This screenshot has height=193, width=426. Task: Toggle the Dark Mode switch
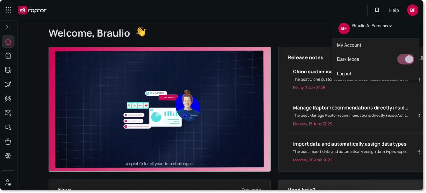pyautogui.click(x=406, y=59)
